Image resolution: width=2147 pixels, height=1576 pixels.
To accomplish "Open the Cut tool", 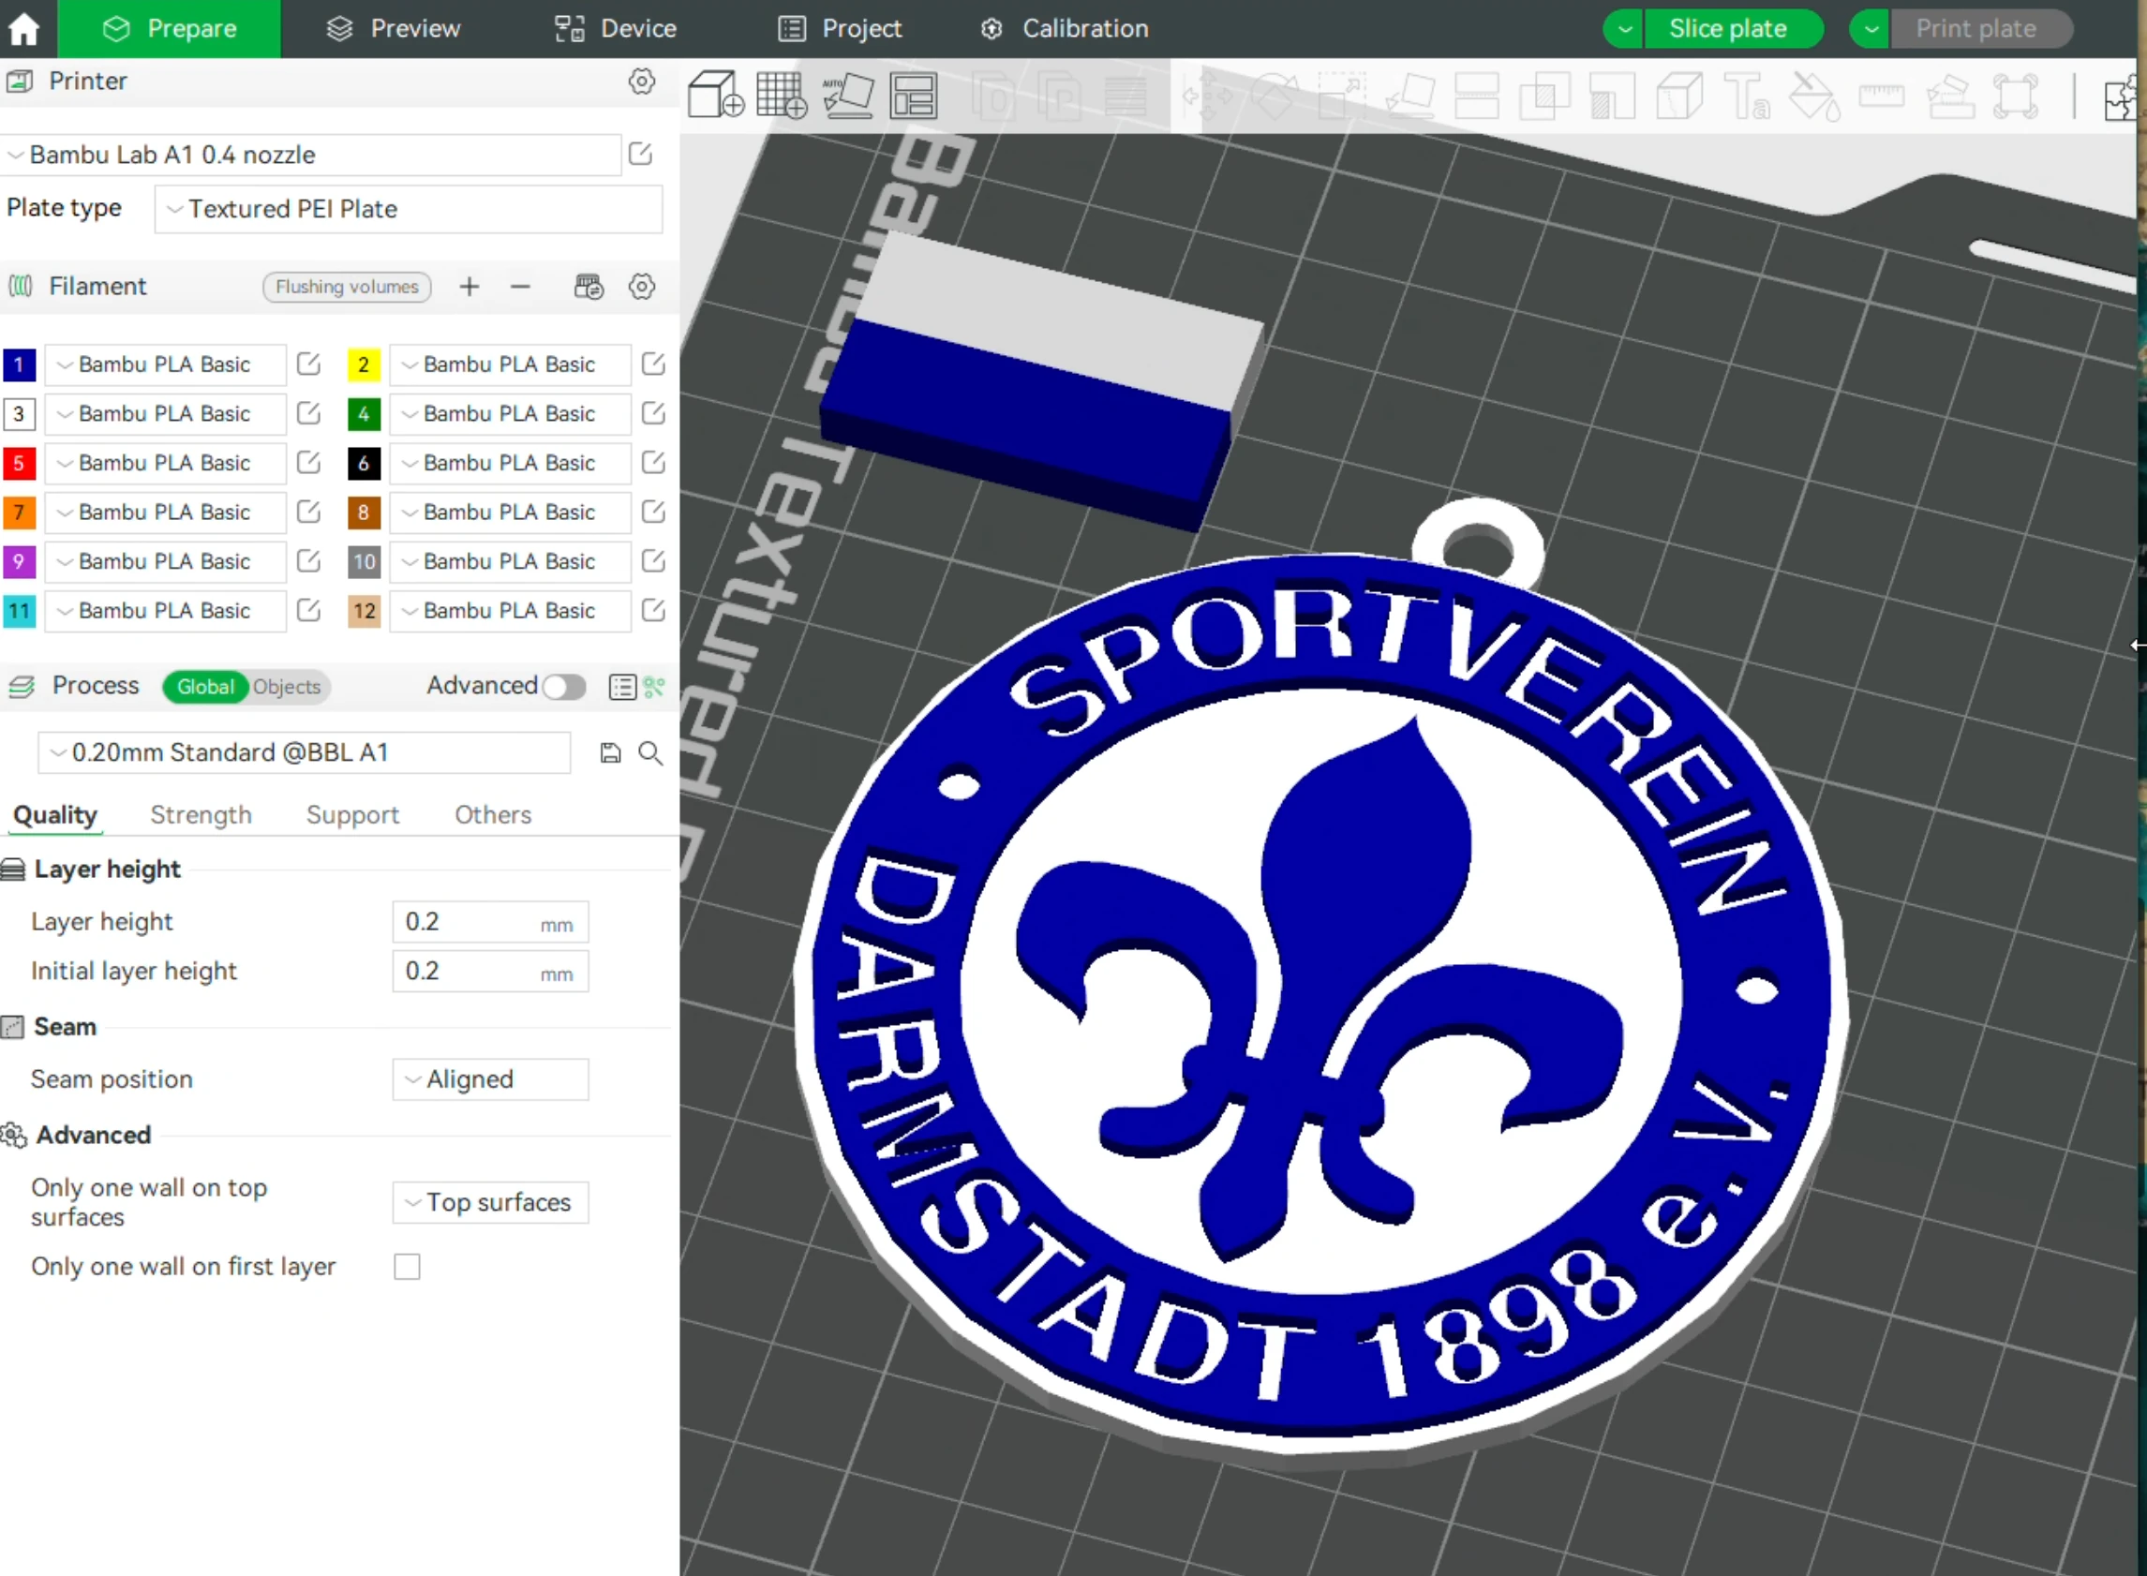I will [1679, 96].
